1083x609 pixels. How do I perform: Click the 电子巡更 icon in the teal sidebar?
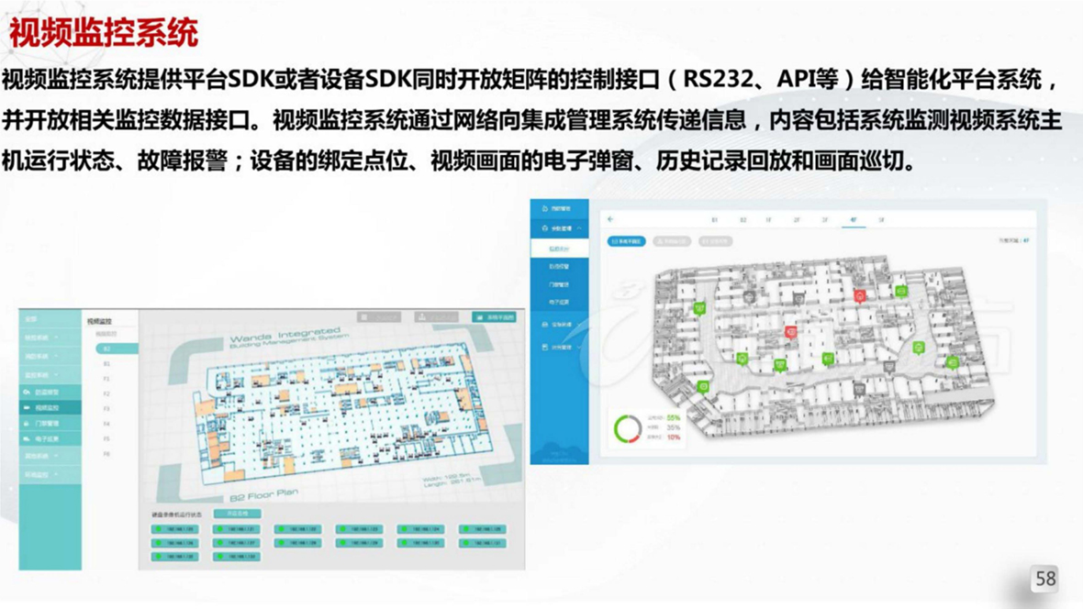point(28,439)
